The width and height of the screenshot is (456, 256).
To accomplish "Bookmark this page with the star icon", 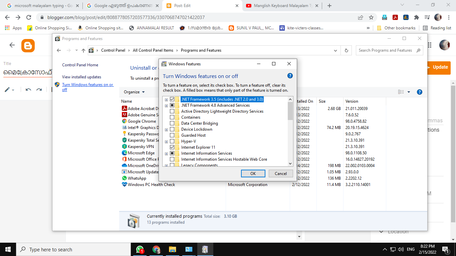I will pos(371,17).
